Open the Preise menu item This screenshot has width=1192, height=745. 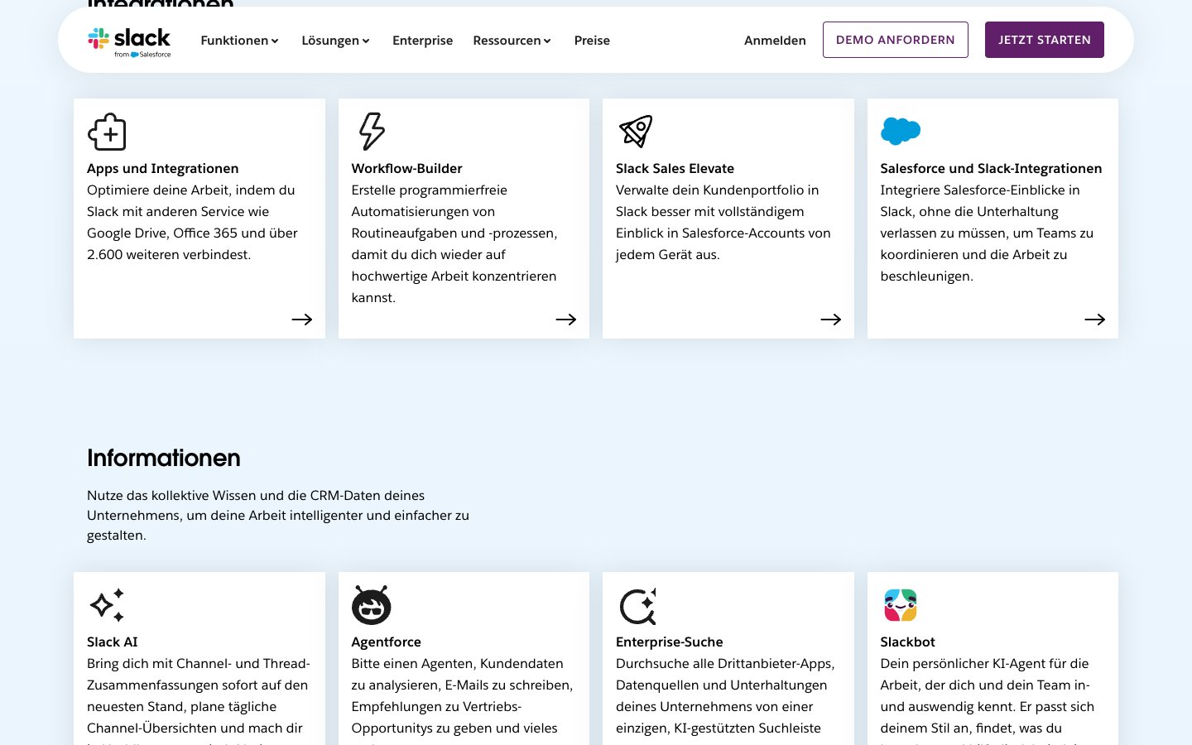click(592, 41)
